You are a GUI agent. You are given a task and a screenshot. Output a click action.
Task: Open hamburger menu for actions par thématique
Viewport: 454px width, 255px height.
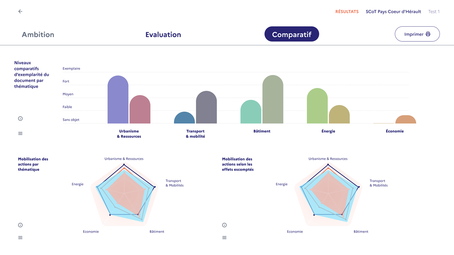pyautogui.click(x=20, y=238)
